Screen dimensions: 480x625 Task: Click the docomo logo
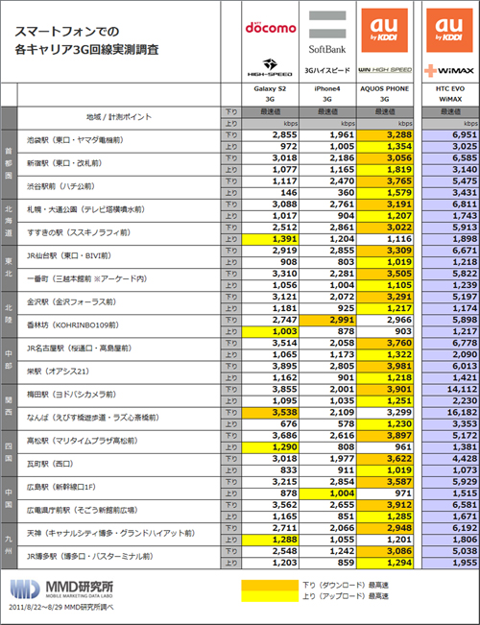pyautogui.click(x=271, y=27)
